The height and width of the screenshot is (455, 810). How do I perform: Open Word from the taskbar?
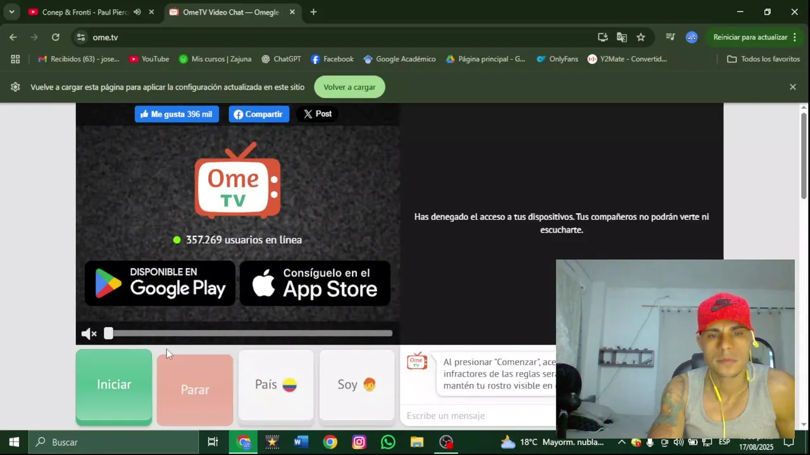click(x=301, y=442)
